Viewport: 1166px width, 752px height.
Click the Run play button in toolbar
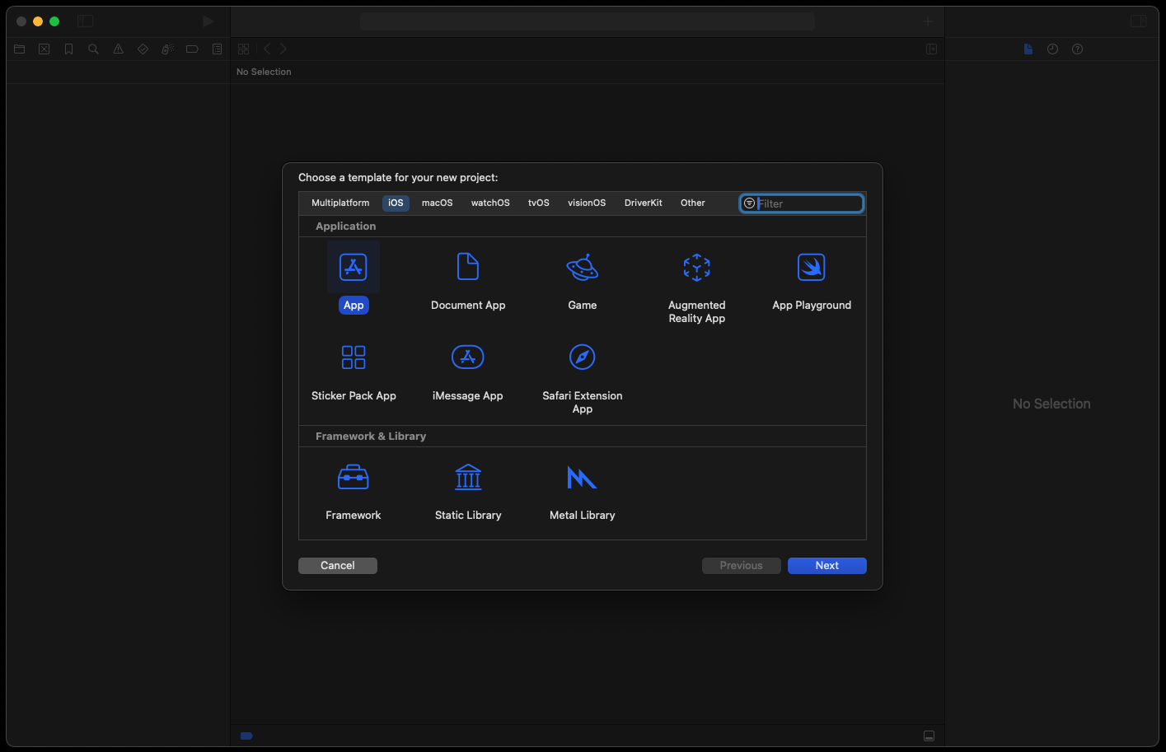208,21
